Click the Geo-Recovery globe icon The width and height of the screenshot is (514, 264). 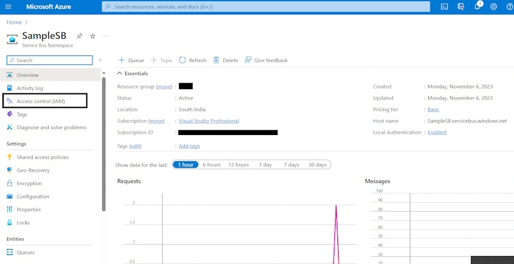pos(10,170)
